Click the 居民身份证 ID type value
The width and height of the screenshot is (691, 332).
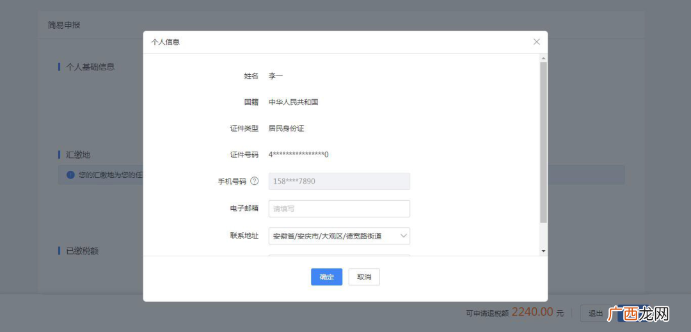[x=287, y=129]
